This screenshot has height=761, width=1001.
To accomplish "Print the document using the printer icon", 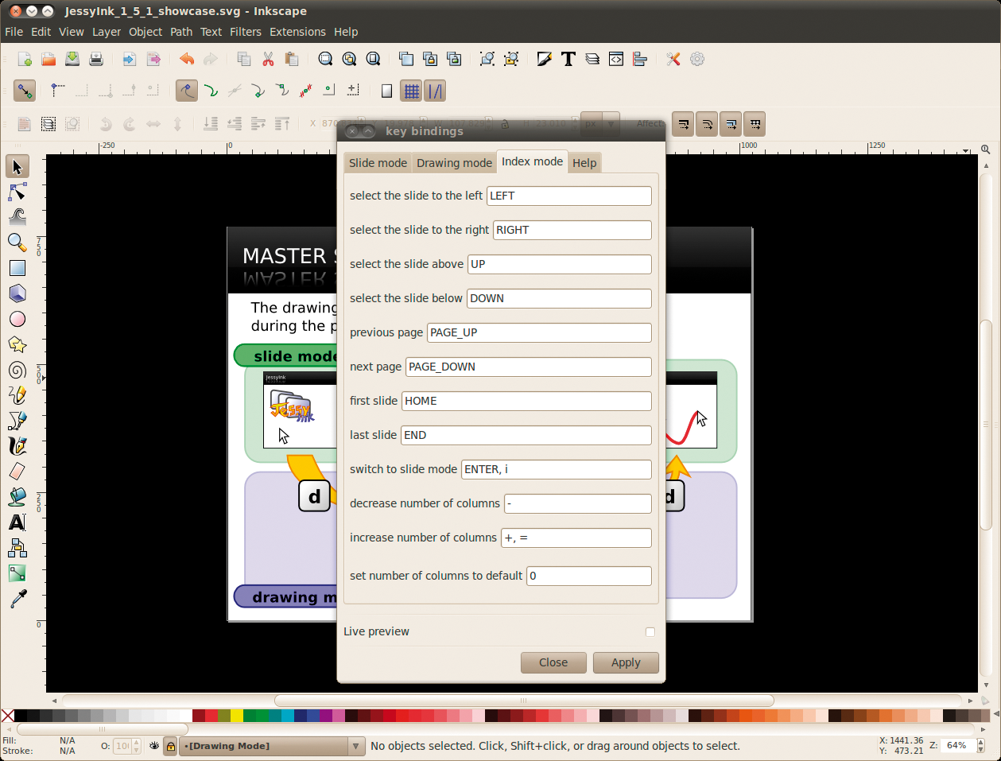I will point(96,59).
